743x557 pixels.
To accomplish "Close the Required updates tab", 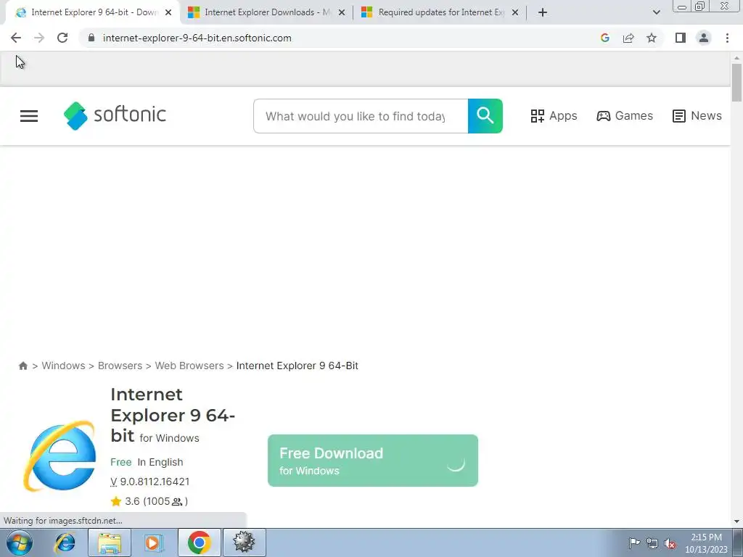I will click(515, 12).
